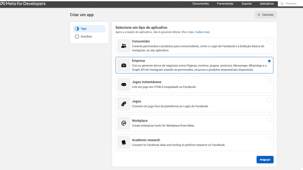Click the Empresa briefcase icon
This screenshot has width=303, height=170.
pyautogui.click(x=124, y=65)
